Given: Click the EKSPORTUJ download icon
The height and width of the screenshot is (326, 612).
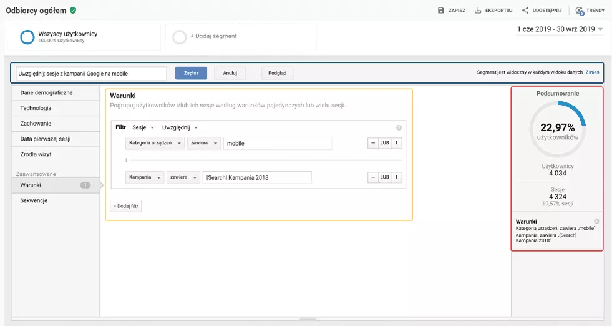Looking at the screenshot, I should click(478, 11).
